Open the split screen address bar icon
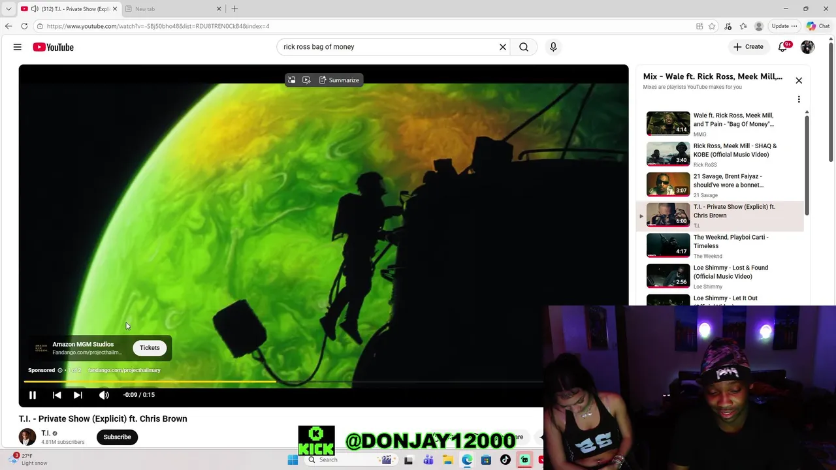 tap(699, 26)
